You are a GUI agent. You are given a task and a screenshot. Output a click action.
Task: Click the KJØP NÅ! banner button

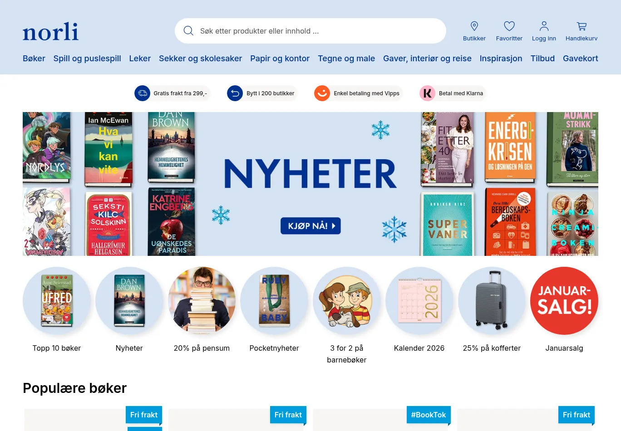point(310,226)
